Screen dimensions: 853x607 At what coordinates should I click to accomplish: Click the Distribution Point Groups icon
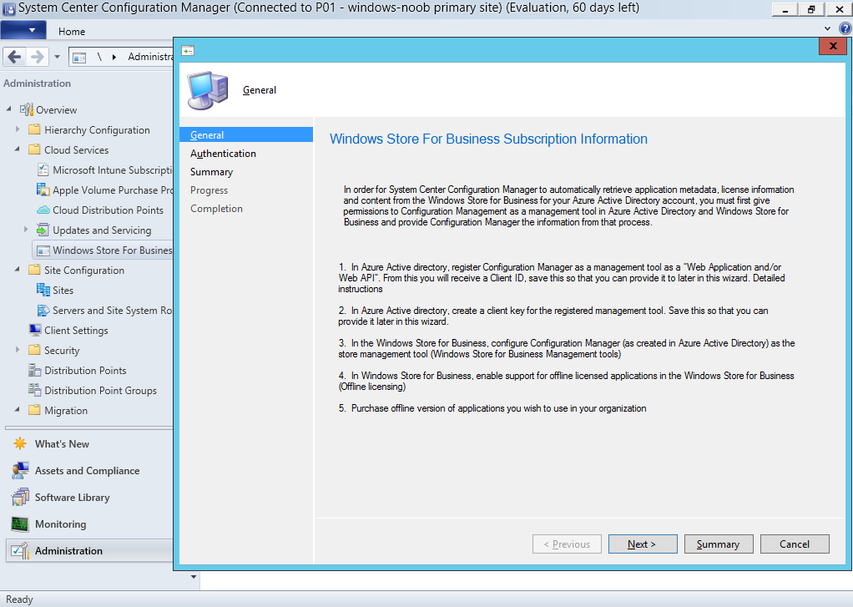click(35, 390)
